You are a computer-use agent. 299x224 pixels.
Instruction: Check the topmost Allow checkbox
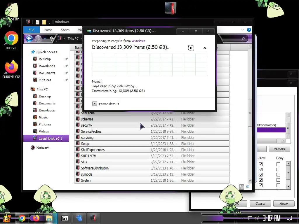[x=261, y=164]
